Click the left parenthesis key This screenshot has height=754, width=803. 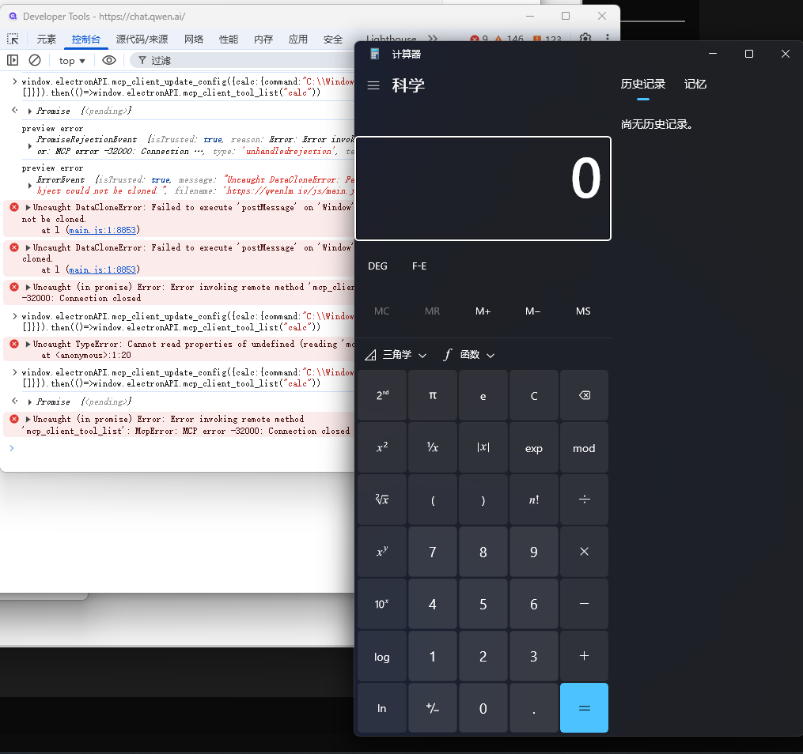click(433, 500)
